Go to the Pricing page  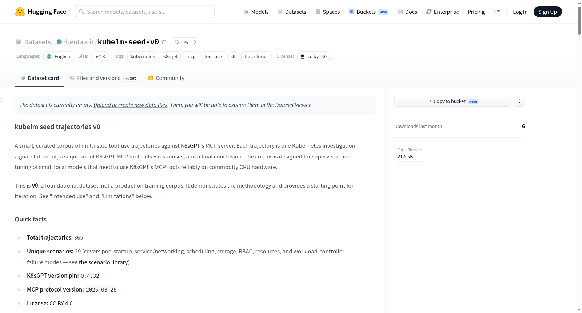click(476, 12)
